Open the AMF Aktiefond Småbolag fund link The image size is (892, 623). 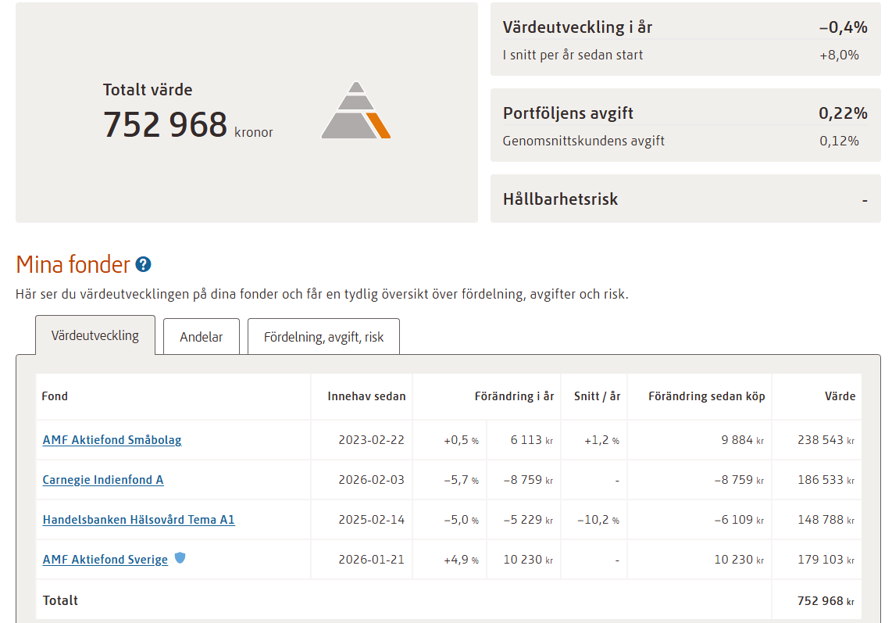tap(112, 440)
